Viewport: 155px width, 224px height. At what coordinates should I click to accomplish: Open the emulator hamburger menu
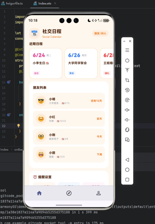[x=127, y=50]
